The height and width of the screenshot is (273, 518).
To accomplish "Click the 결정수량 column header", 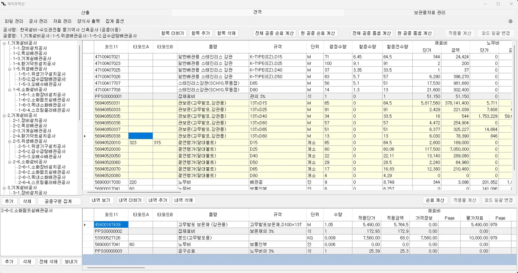I will coord(338,47).
